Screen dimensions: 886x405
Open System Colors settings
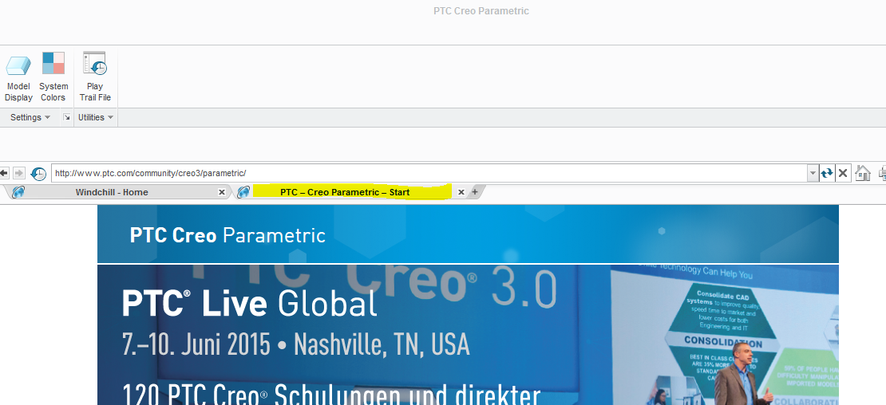[x=53, y=78]
